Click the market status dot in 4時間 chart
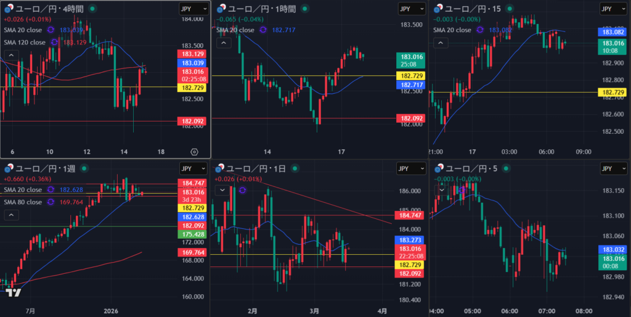Image resolution: width=631 pixels, height=317 pixels. [92, 9]
